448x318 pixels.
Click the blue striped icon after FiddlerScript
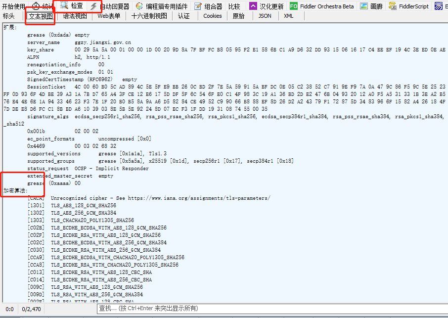(438, 6)
